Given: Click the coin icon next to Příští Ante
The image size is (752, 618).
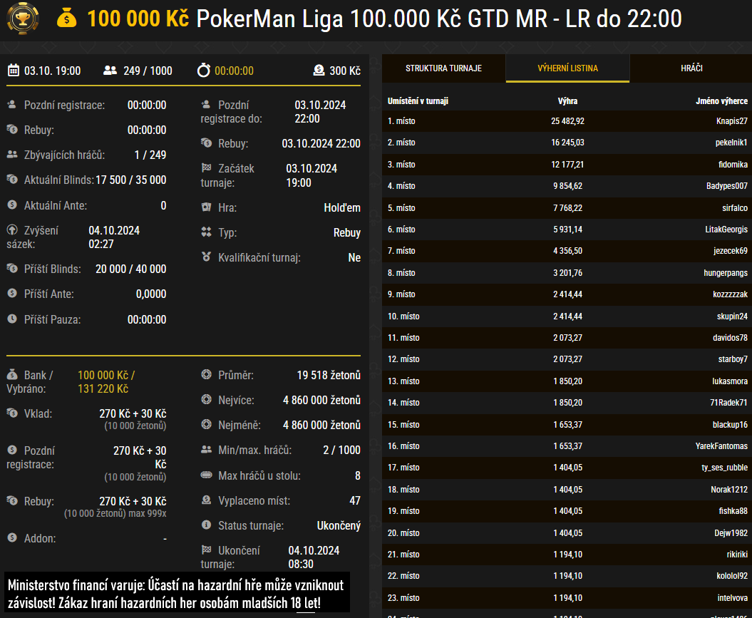Looking at the screenshot, I should click(12, 293).
